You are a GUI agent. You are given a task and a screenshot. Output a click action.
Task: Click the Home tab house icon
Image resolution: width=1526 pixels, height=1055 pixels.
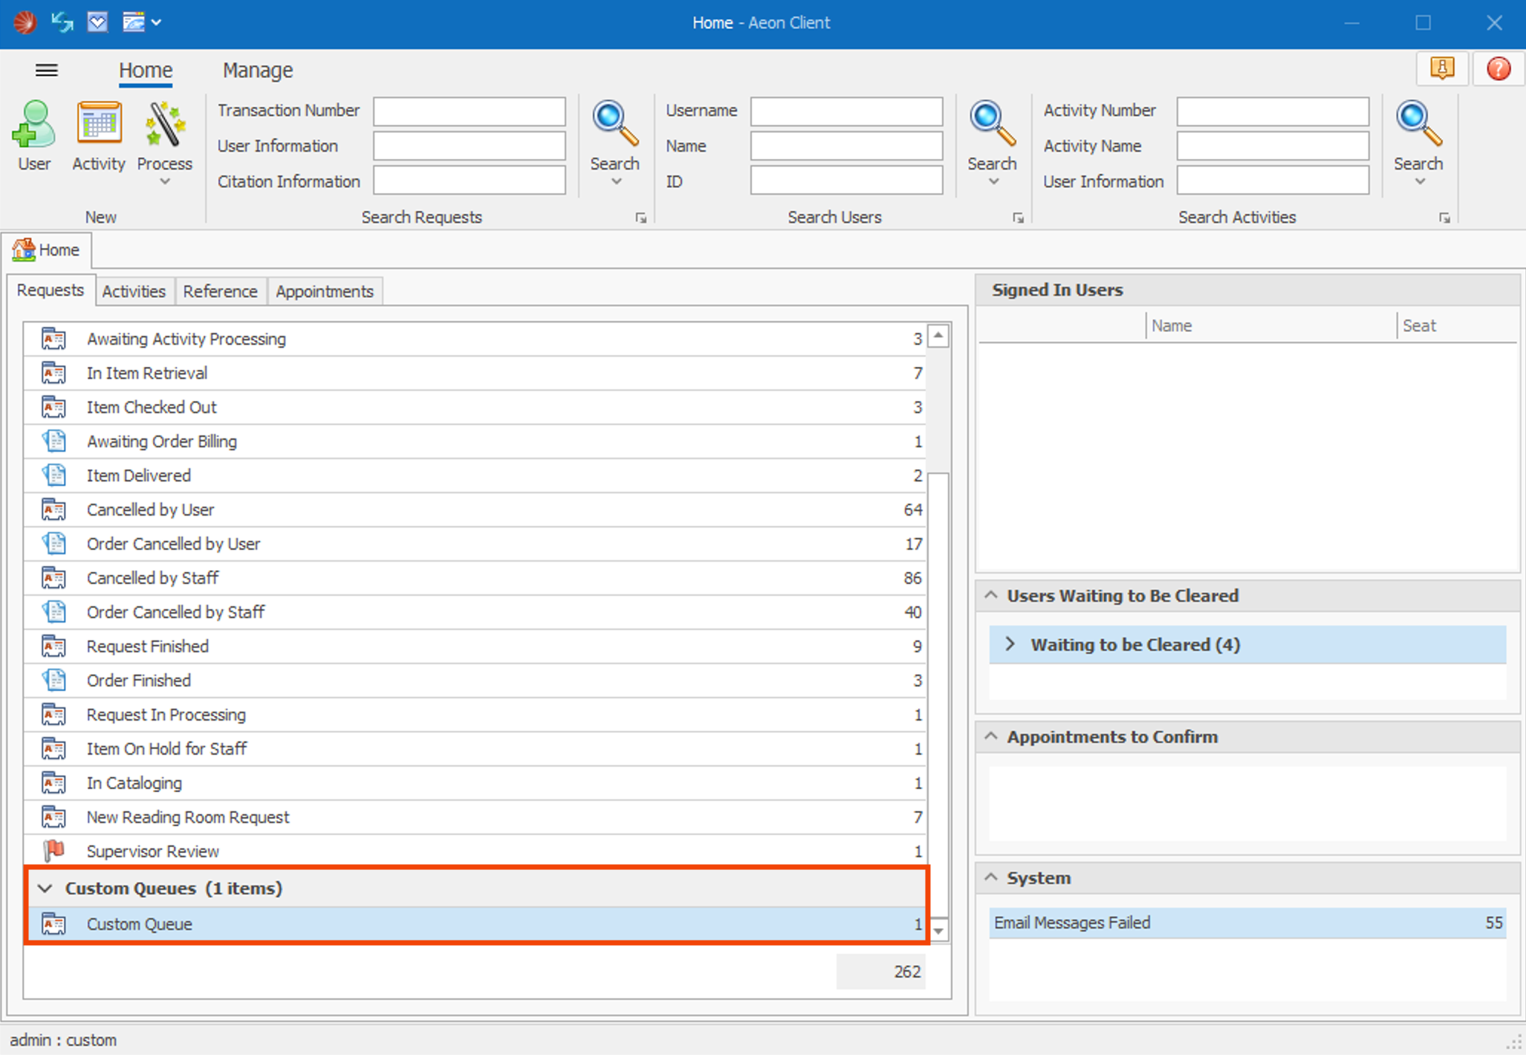coord(25,250)
